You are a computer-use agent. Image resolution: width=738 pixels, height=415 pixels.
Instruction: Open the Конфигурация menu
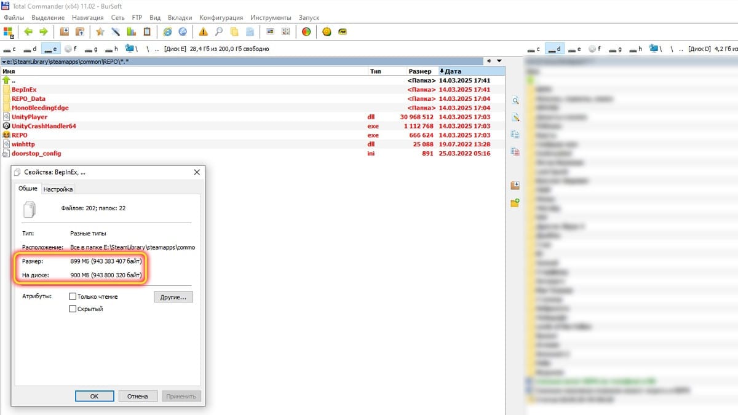221,18
